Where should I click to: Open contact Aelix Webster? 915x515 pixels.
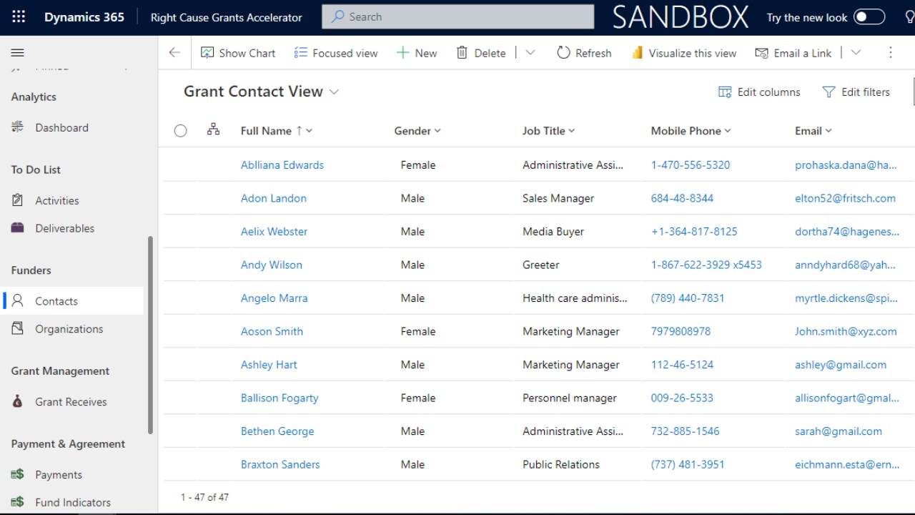(x=274, y=231)
